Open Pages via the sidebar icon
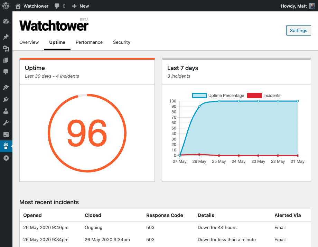Screen dimensions: 318x247 (x=6, y=60)
